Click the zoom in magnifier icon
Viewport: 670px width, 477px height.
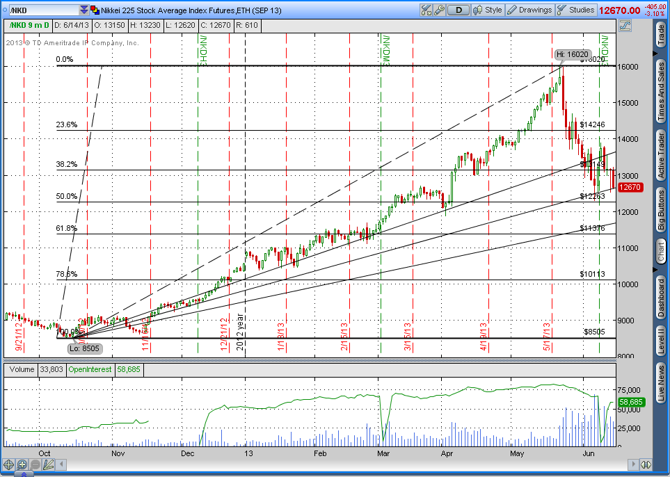point(22,464)
